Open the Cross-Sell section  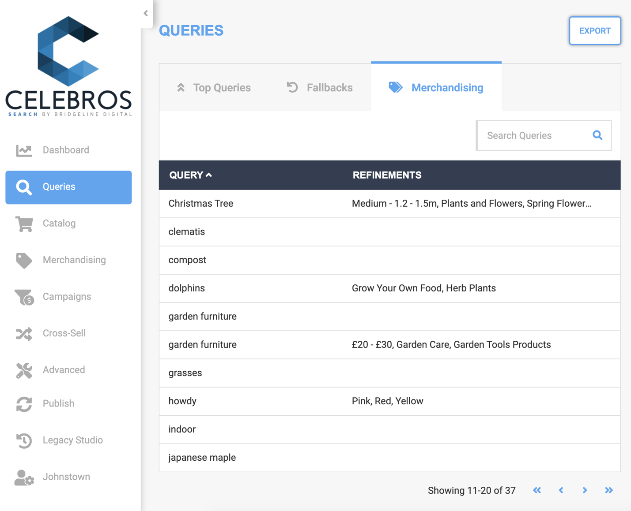click(68, 333)
